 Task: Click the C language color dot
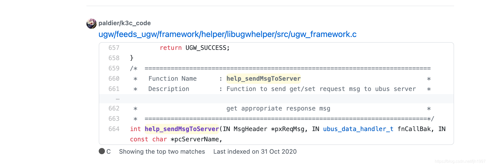pyautogui.click(x=102, y=151)
